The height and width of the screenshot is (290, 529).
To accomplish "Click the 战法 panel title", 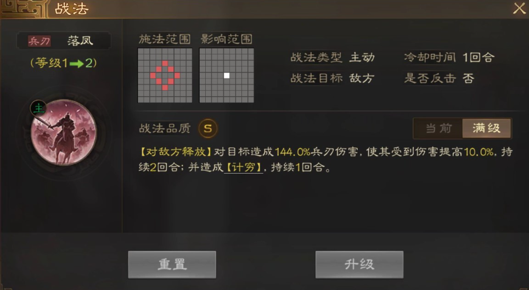I will (x=71, y=9).
